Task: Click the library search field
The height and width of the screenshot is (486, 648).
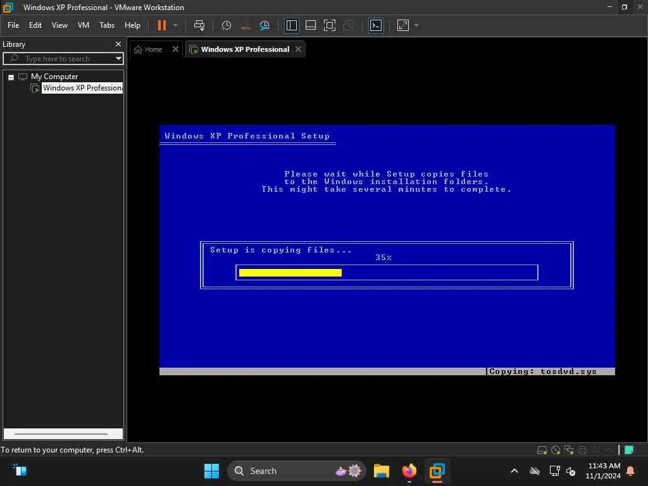Action: (61, 59)
